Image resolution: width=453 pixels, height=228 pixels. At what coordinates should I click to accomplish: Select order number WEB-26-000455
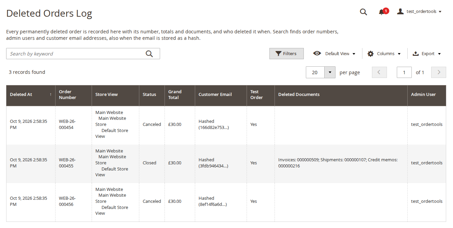point(67,163)
